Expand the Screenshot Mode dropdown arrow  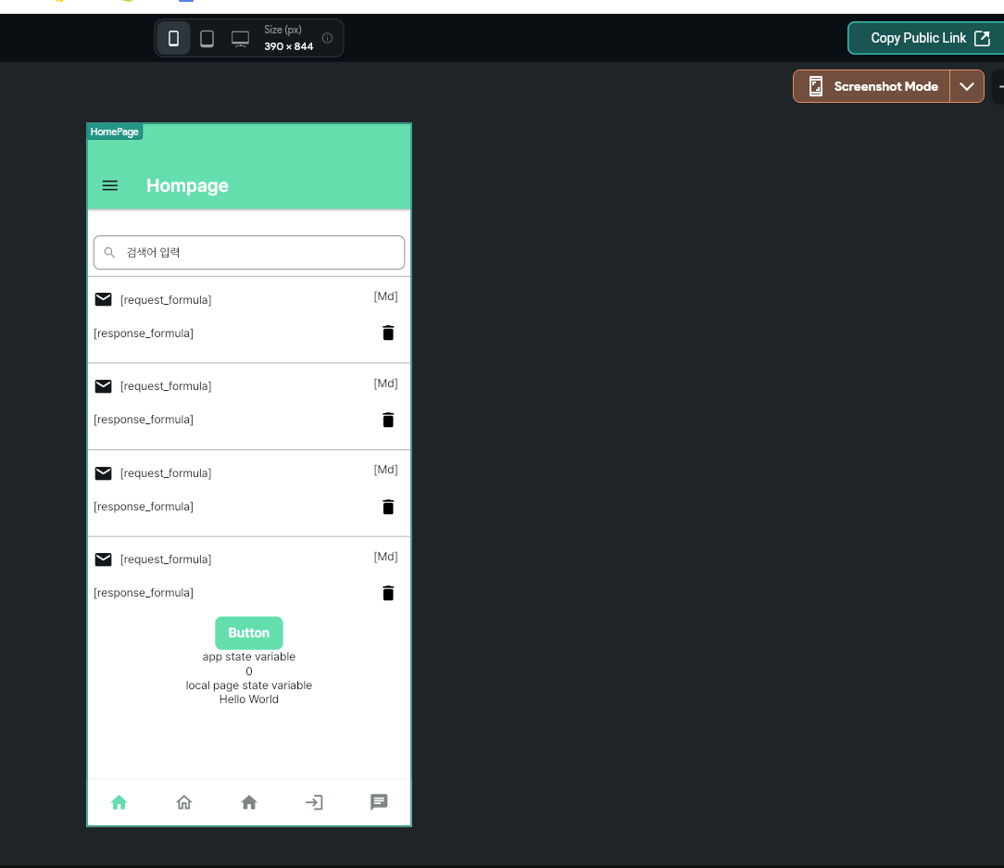tap(967, 86)
